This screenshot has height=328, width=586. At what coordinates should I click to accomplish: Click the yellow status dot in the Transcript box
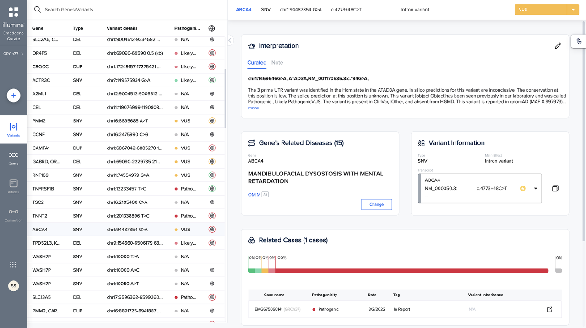(523, 188)
